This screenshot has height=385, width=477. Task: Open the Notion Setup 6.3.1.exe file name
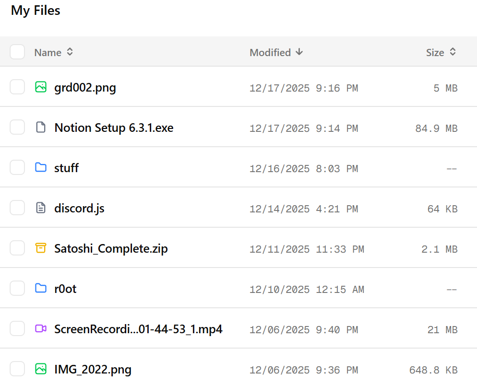(114, 128)
